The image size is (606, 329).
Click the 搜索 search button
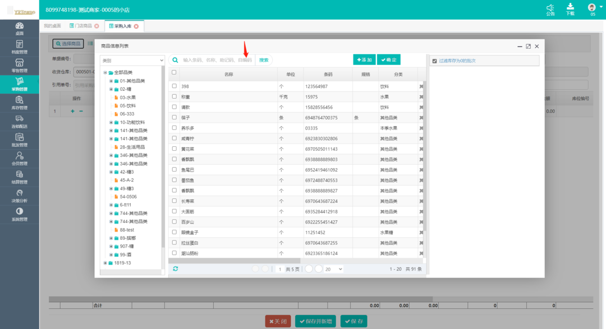coord(264,60)
